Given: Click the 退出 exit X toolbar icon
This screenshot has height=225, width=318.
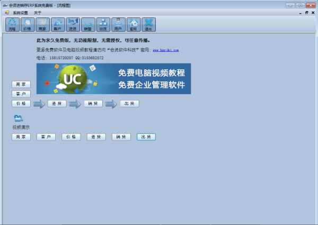Looking at the screenshot, I should [x=148, y=24].
